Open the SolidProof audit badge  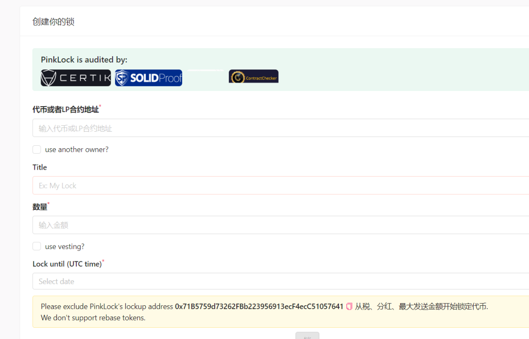point(148,78)
